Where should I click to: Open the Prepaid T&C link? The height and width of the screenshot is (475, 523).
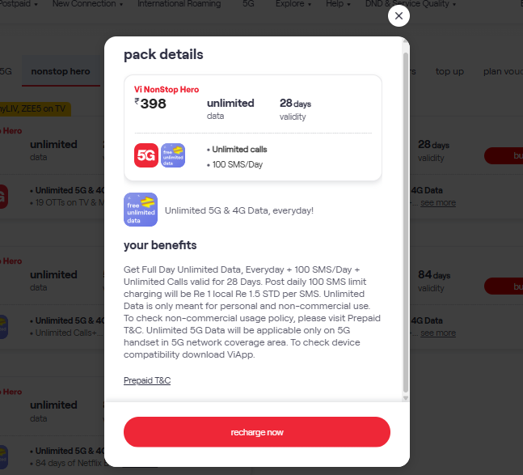click(147, 380)
